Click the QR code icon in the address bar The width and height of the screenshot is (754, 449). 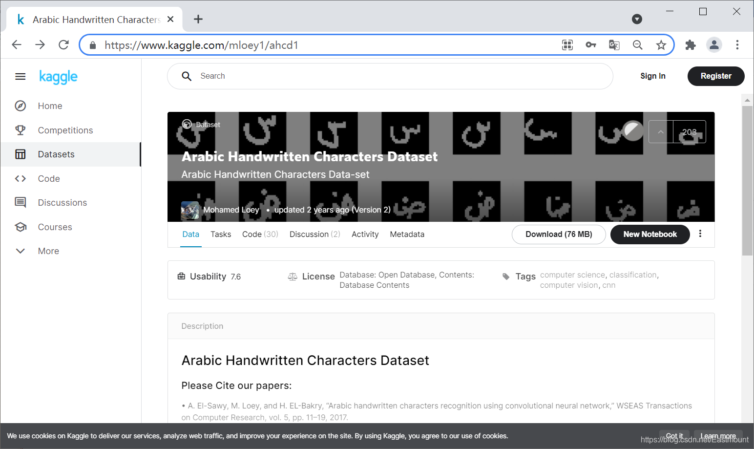(x=567, y=45)
